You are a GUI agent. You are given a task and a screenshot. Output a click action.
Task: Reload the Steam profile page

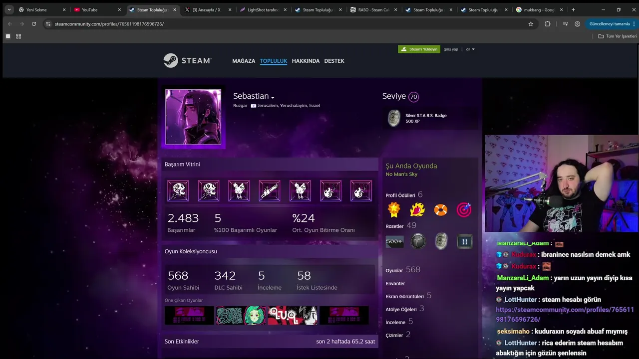[34, 24]
